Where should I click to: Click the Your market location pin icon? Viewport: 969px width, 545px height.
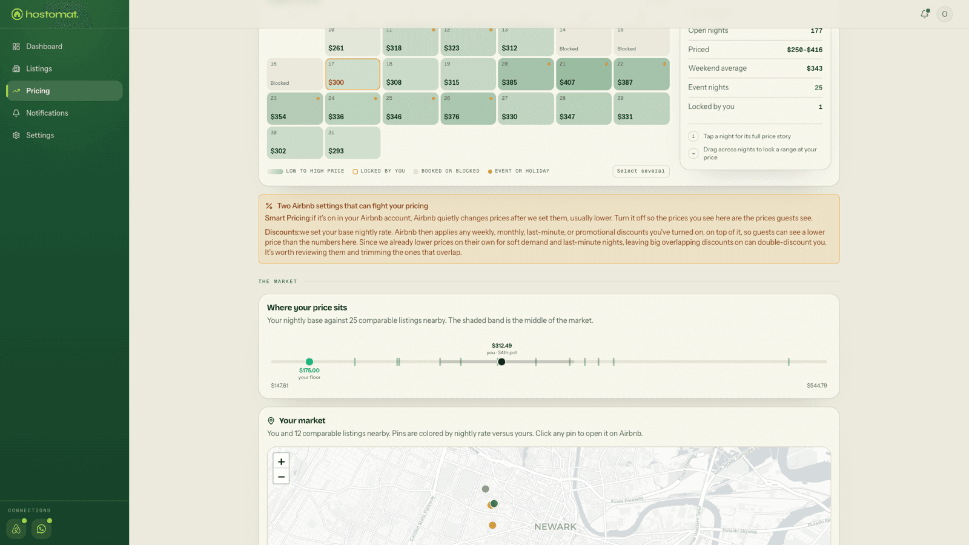tap(271, 421)
